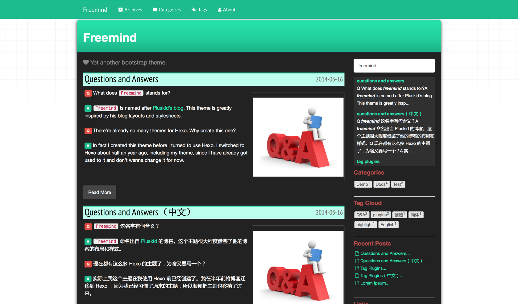Screen dimensions: 518x304
Task: Click the 'Categories' sidebar heading
Action: 369,173
